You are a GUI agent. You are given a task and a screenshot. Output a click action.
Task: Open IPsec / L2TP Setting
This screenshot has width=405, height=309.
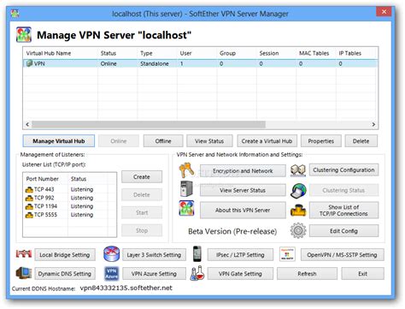[240, 255]
